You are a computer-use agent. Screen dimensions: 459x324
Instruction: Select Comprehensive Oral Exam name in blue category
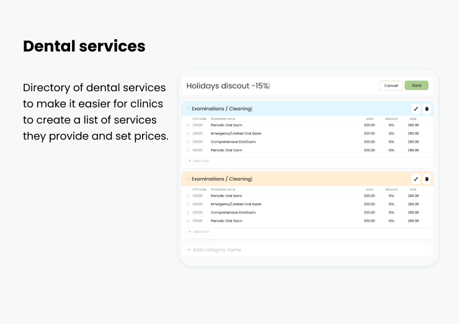click(233, 142)
